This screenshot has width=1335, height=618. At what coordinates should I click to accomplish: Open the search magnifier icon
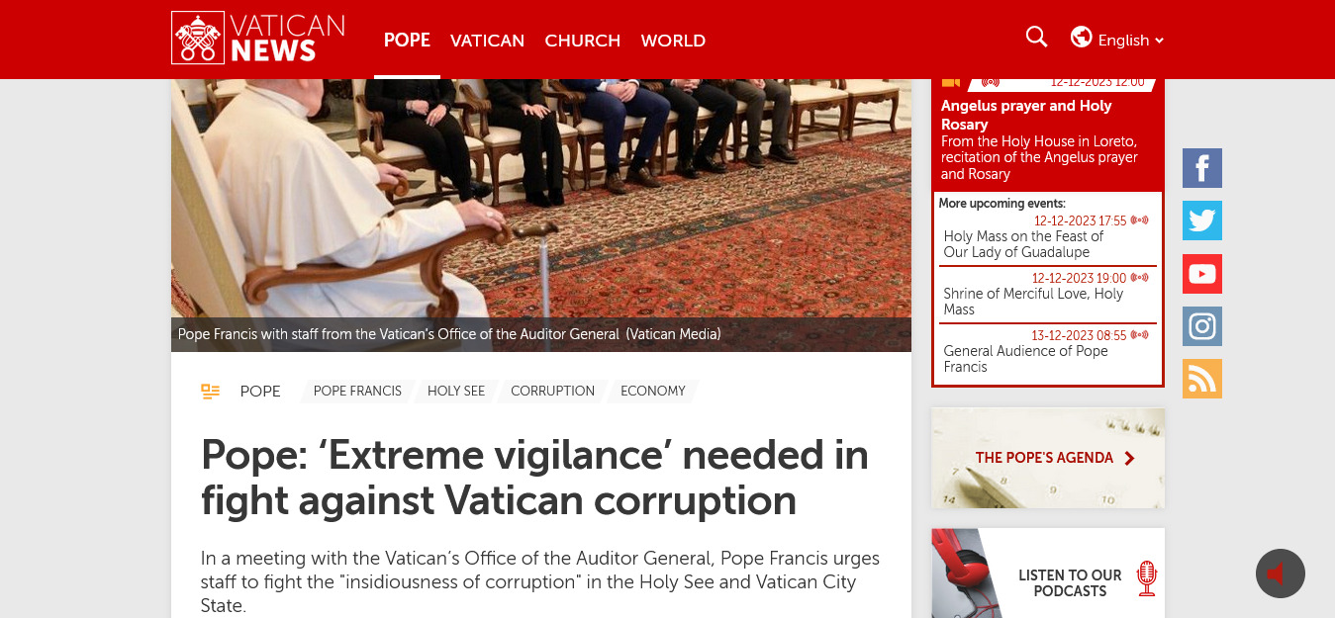click(1036, 38)
